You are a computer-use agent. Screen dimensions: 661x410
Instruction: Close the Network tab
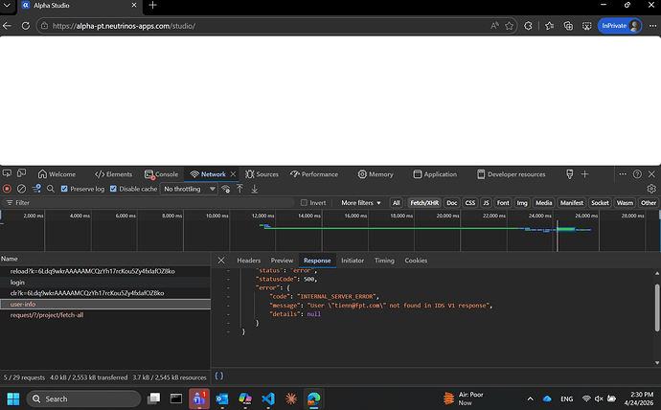tap(233, 174)
